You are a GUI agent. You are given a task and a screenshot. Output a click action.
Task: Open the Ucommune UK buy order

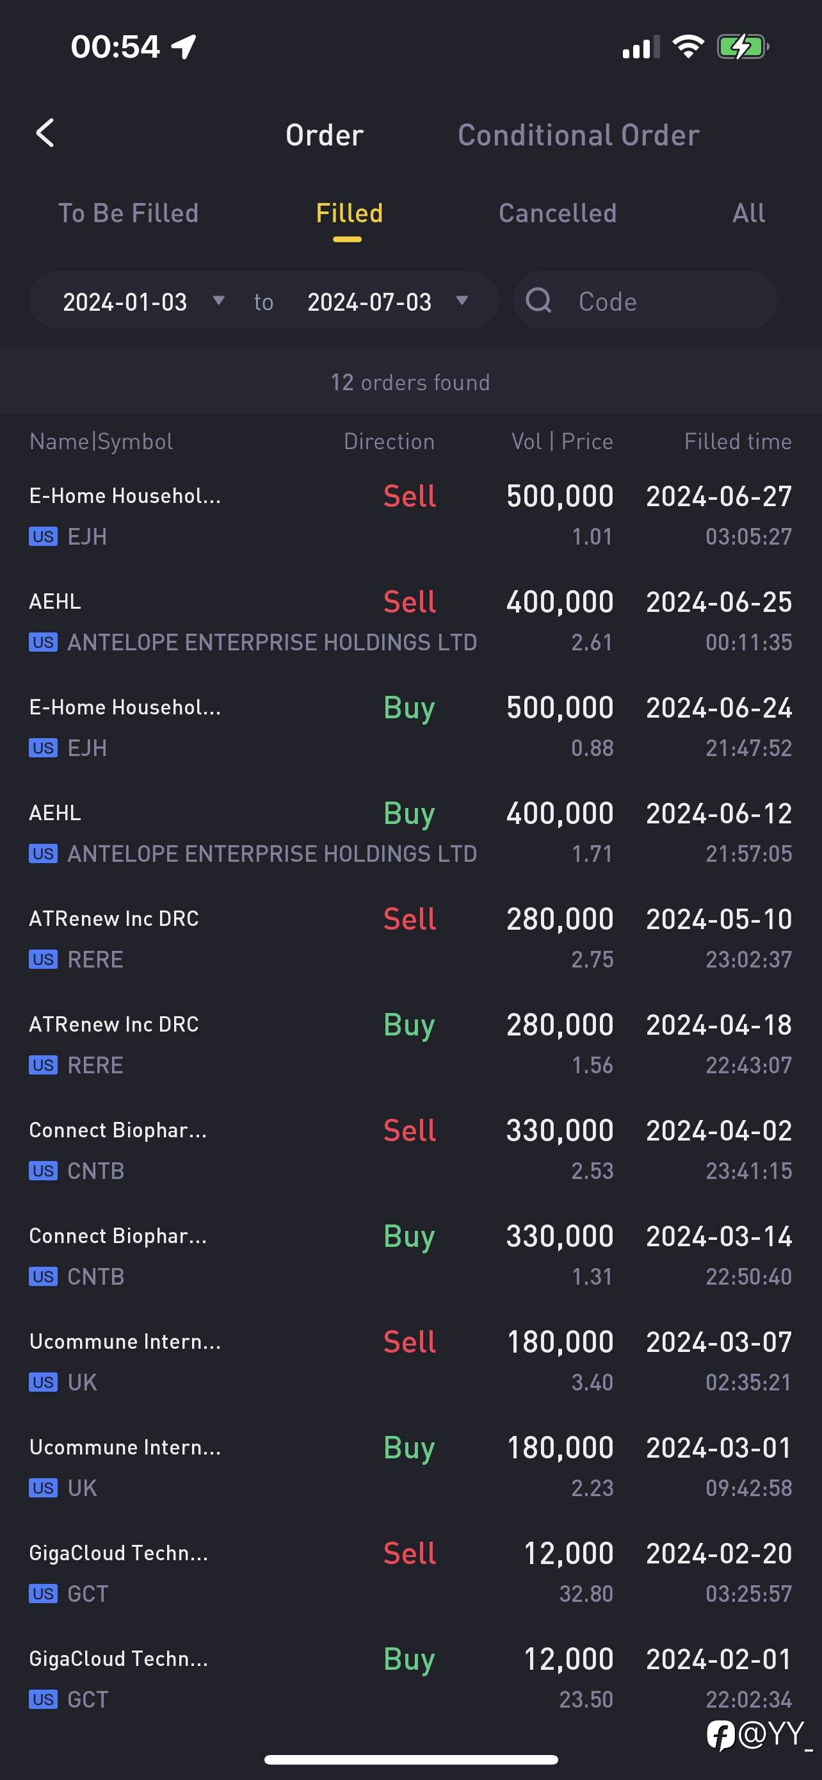point(410,1467)
